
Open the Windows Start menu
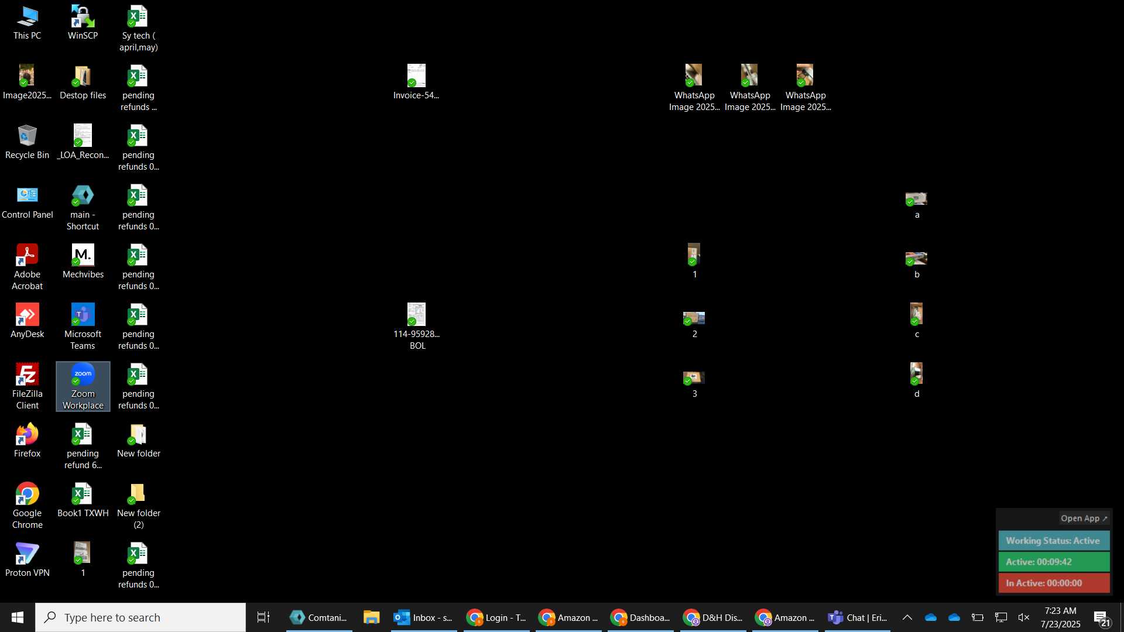coord(18,617)
